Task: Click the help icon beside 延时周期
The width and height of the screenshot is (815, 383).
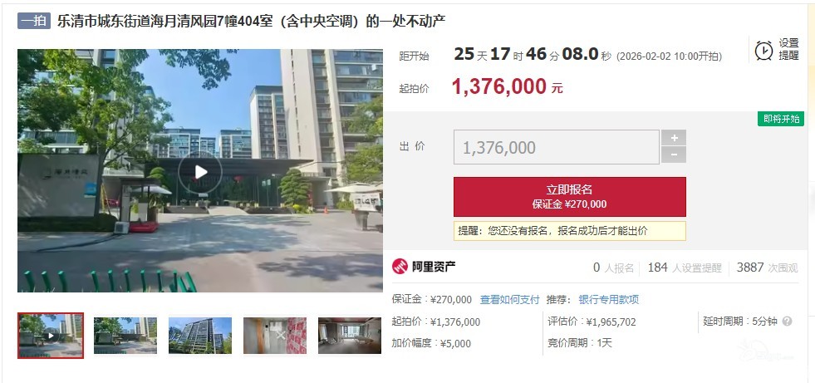Action: click(x=787, y=322)
